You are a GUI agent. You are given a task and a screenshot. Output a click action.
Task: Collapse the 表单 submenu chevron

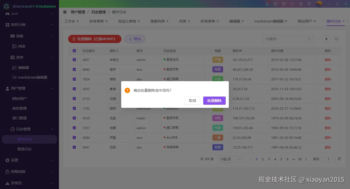click(52, 58)
